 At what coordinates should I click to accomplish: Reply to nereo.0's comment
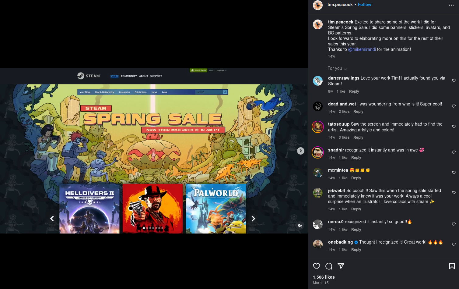356,230
